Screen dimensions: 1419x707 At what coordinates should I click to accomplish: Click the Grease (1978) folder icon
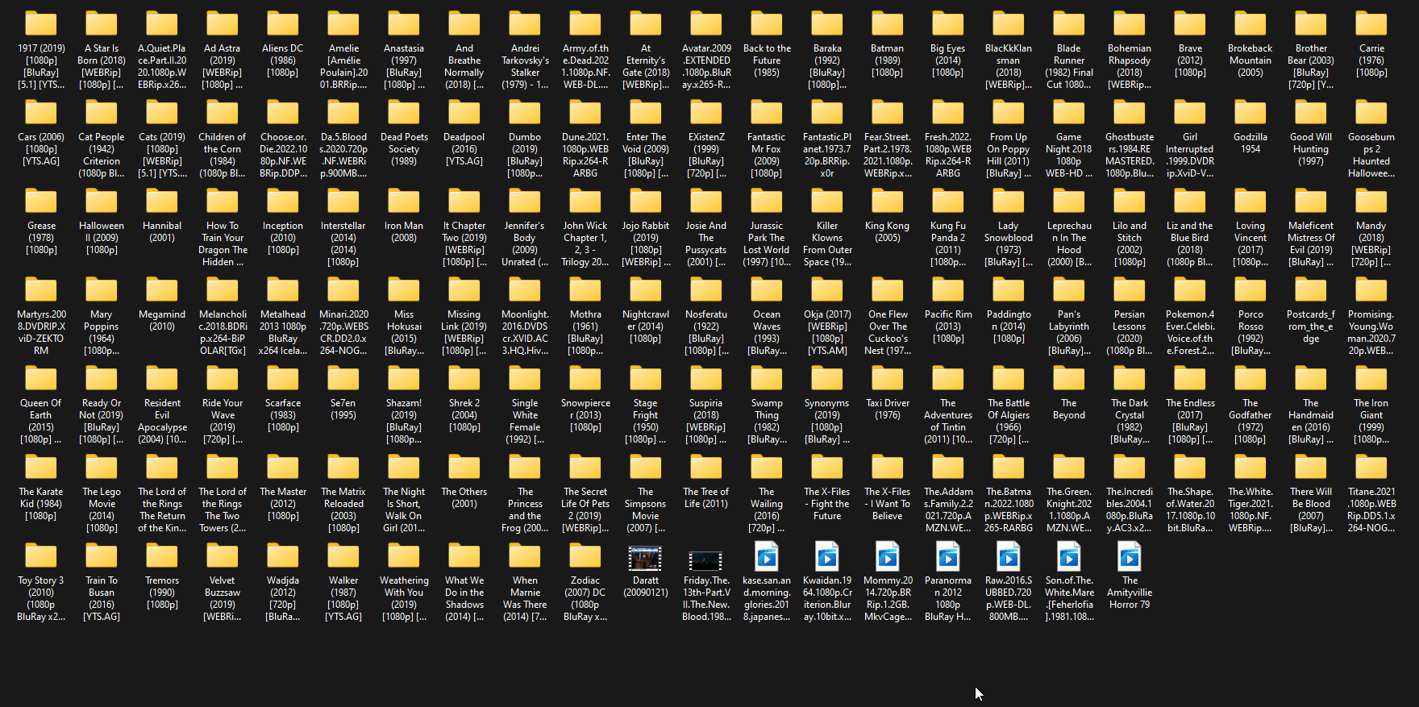[x=41, y=202]
